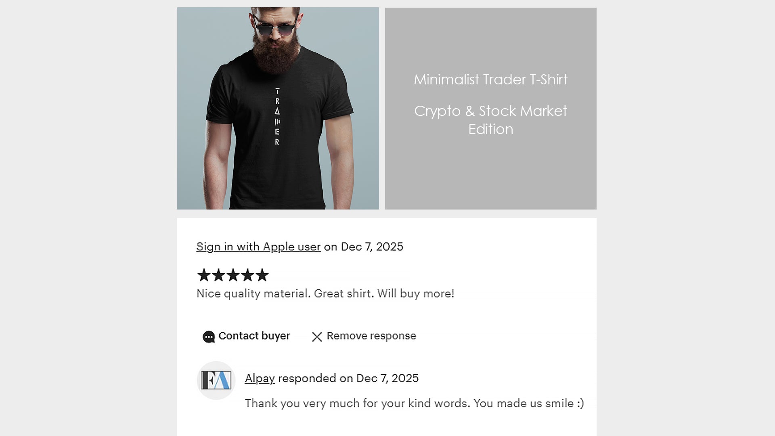775x436 pixels.
Task: Click the Minimalist Trader T-Shirt title panel
Action: tap(491, 80)
